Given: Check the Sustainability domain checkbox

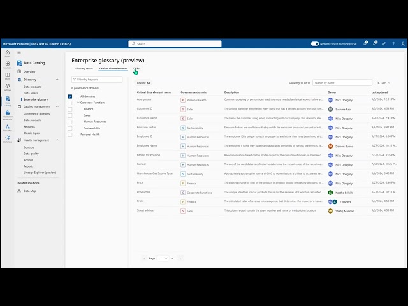Looking at the screenshot, I should 70,128.
